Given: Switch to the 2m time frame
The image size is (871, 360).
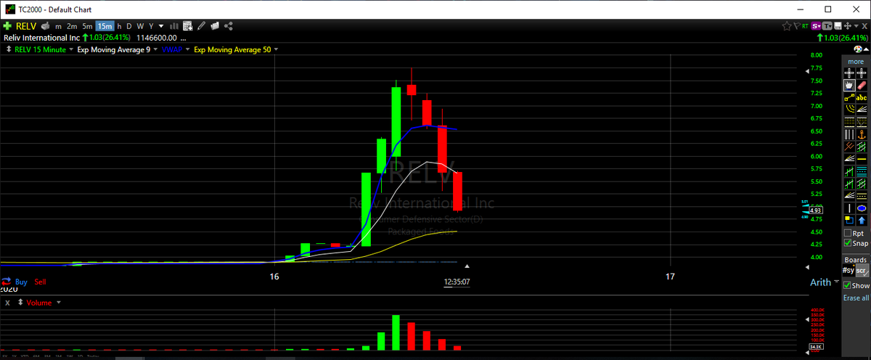Looking at the screenshot, I should (x=72, y=27).
